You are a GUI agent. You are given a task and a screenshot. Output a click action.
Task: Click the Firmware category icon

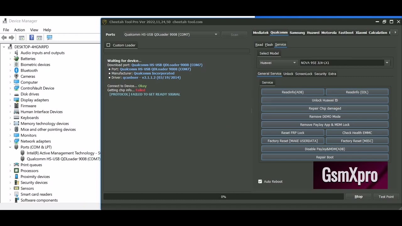pos(16,106)
